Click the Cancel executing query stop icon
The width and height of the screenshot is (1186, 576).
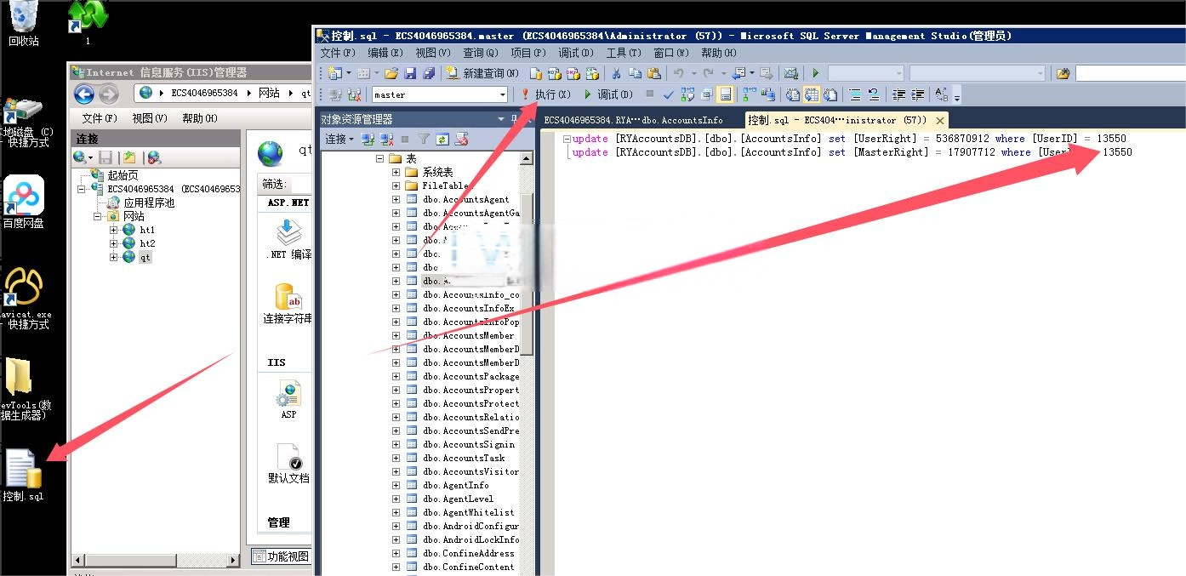[x=650, y=94]
